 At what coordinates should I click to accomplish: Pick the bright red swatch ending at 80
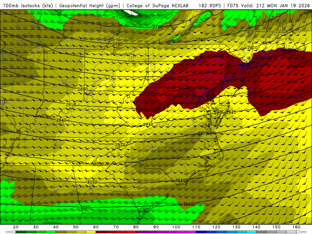(131, 232)
